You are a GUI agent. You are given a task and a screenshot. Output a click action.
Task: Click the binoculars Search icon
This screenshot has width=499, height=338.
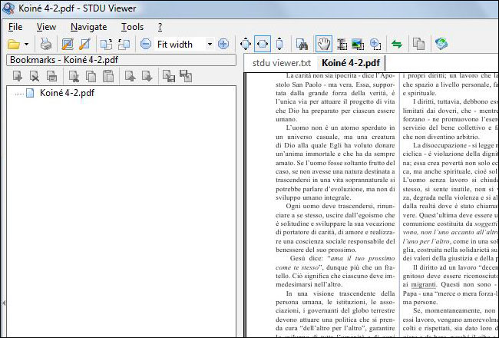tap(302, 45)
